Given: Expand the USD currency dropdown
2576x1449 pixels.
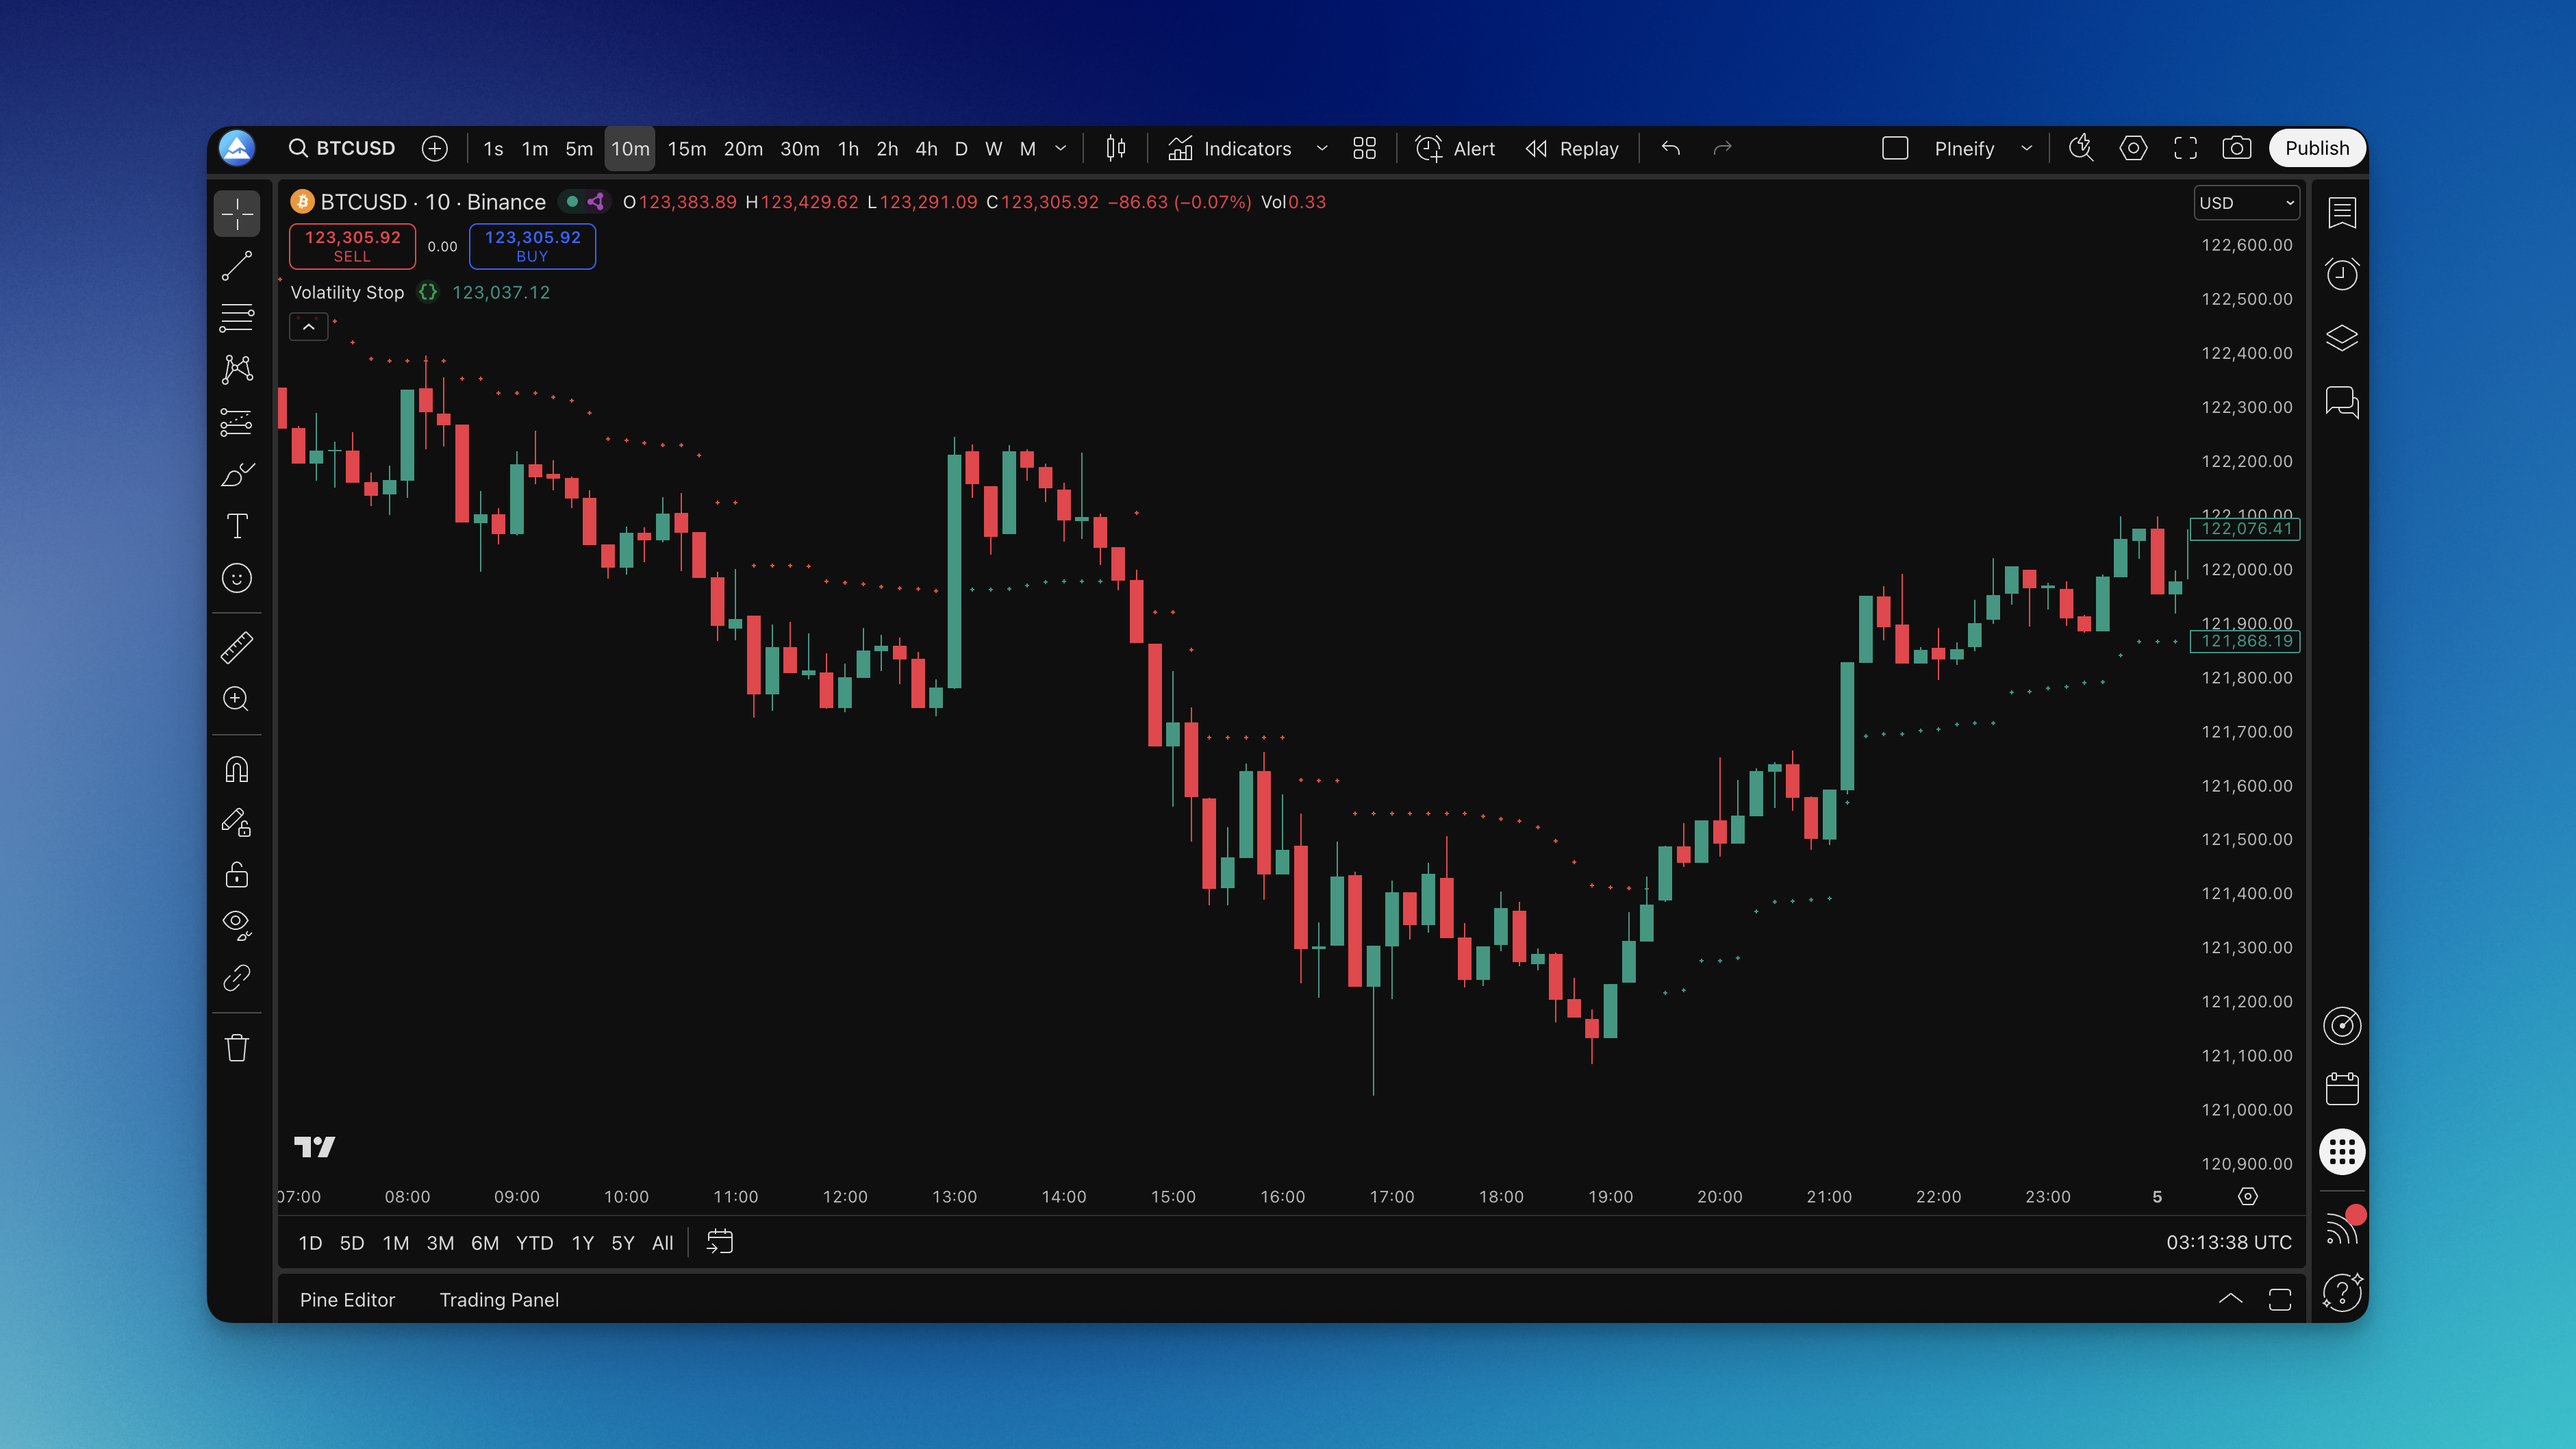Looking at the screenshot, I should pos(2246,202).
